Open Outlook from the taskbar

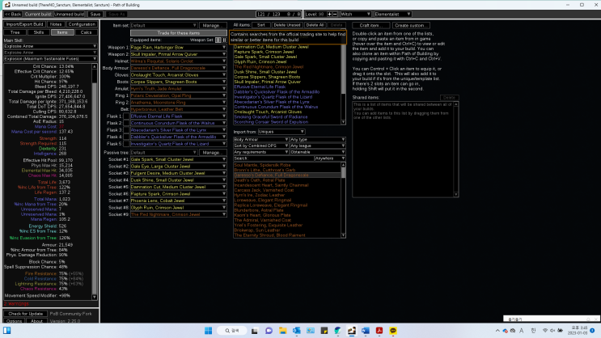(x=297, y=331)
